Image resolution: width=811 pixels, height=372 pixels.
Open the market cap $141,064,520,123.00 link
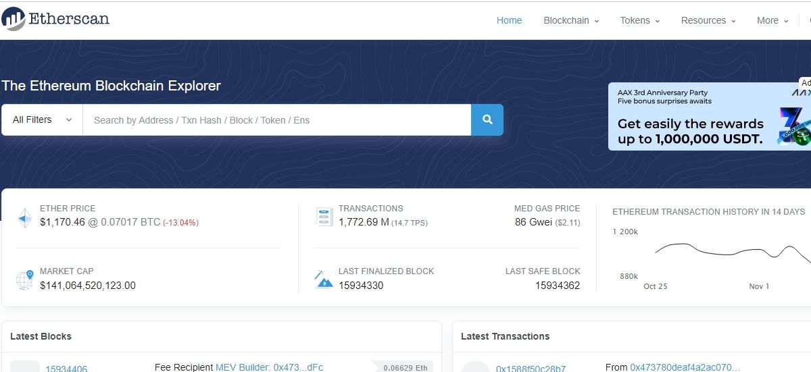point(88,286)
